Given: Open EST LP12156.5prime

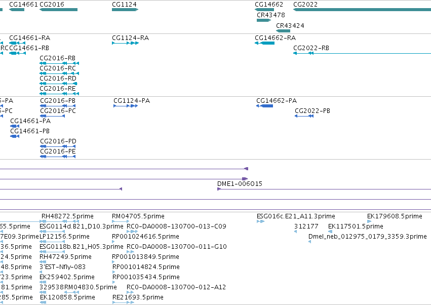Looking at the screenshot, I should pyautogui.click(x=65, y=237).
